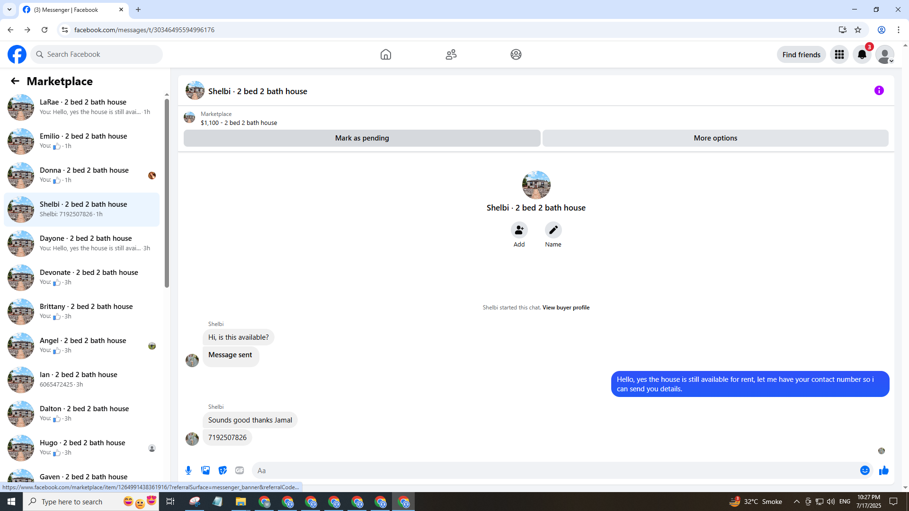This screenshot has width=909, height=511.
Task: Click the ENG language indicator
Action: pos(845,502)
